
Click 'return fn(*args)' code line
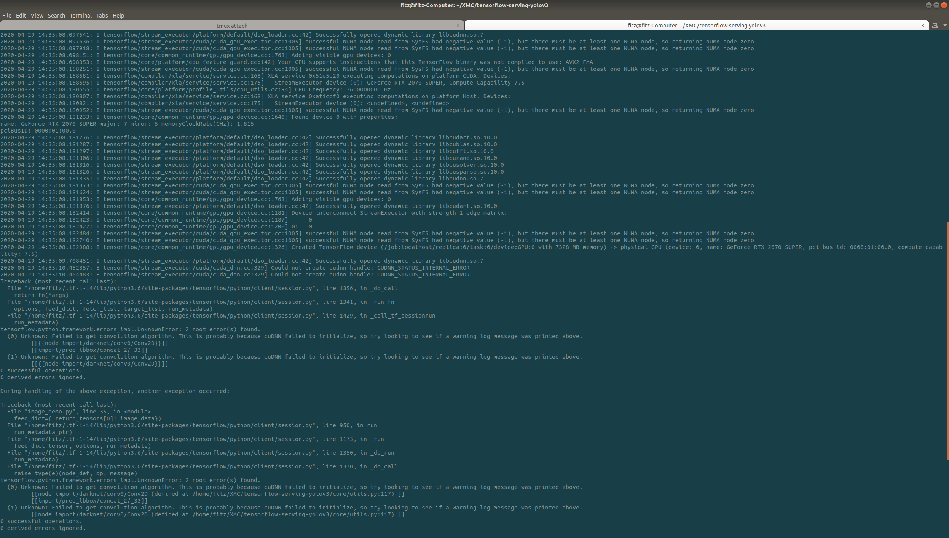click(41, 295)
